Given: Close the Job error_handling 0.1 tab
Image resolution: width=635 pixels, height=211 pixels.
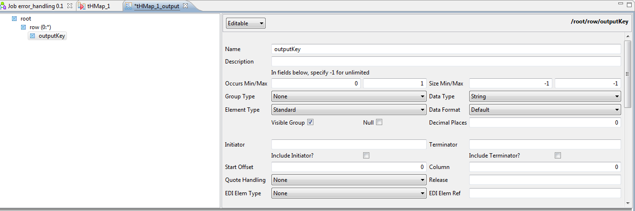Looking at the screenshot, I should pyautogui.click(x=70, y=6).
